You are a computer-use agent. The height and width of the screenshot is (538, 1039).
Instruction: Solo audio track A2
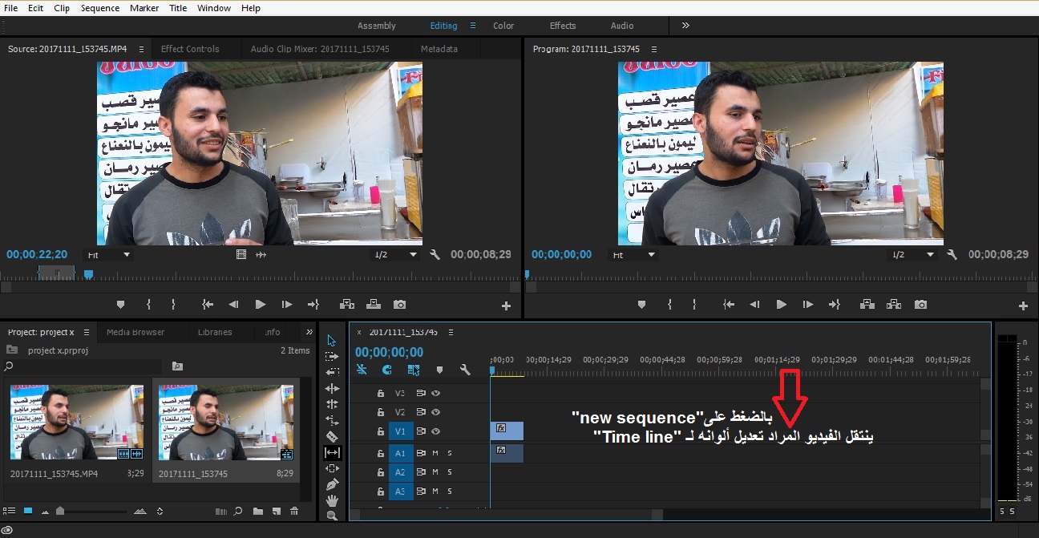tap(450, 472)
